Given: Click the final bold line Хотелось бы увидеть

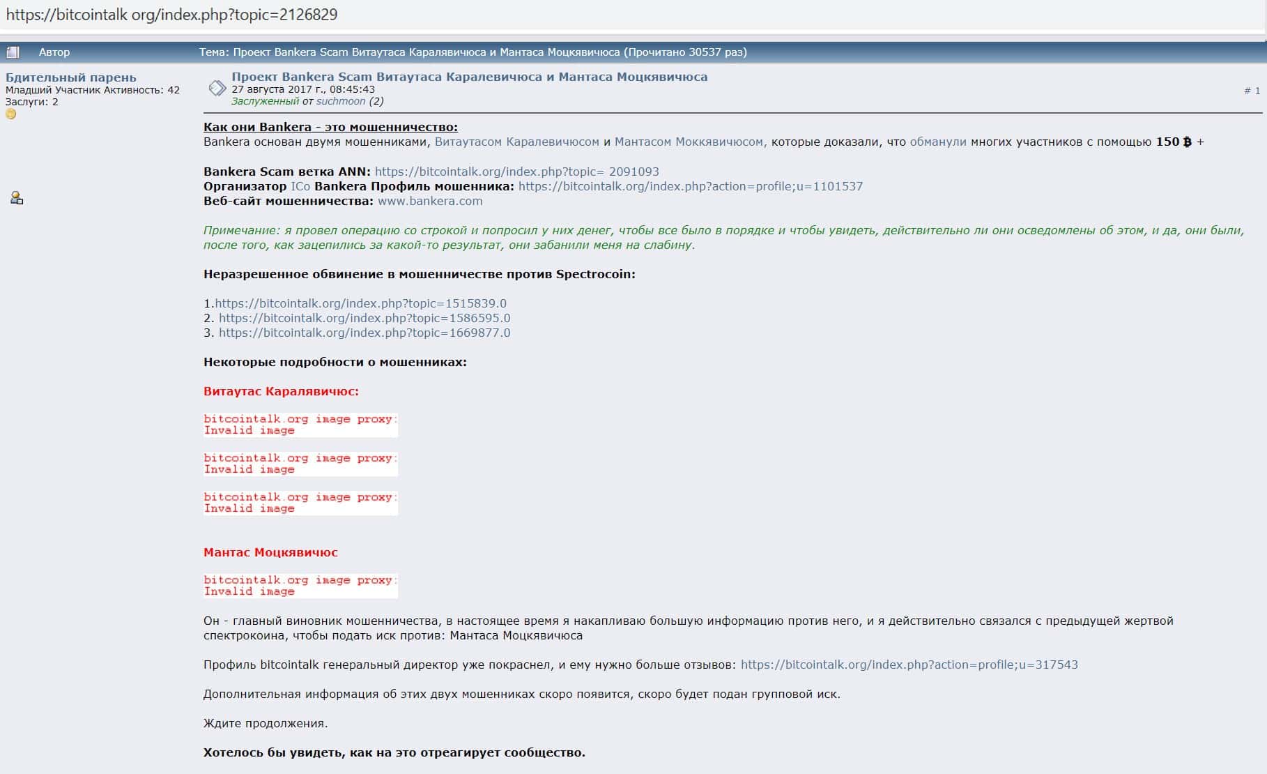Looking at the screenshot, I should [394, 752].
